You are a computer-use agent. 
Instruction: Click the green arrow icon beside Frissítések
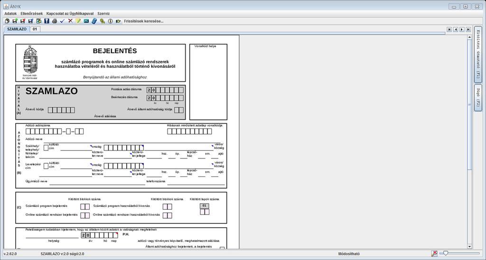118,21
